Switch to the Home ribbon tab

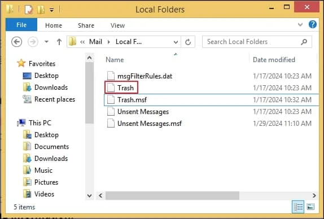54,25
